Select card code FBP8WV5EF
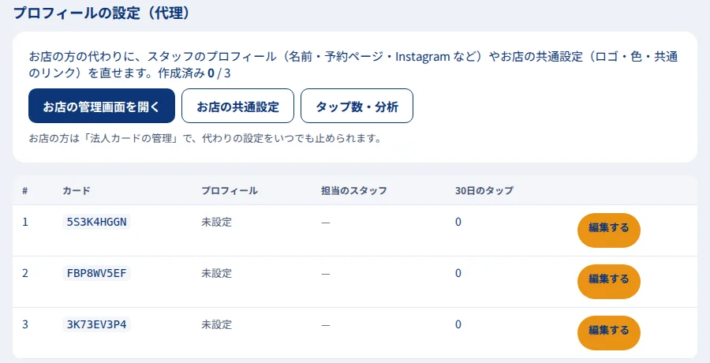This screenshot has height=363, width=710. [96, 273]
